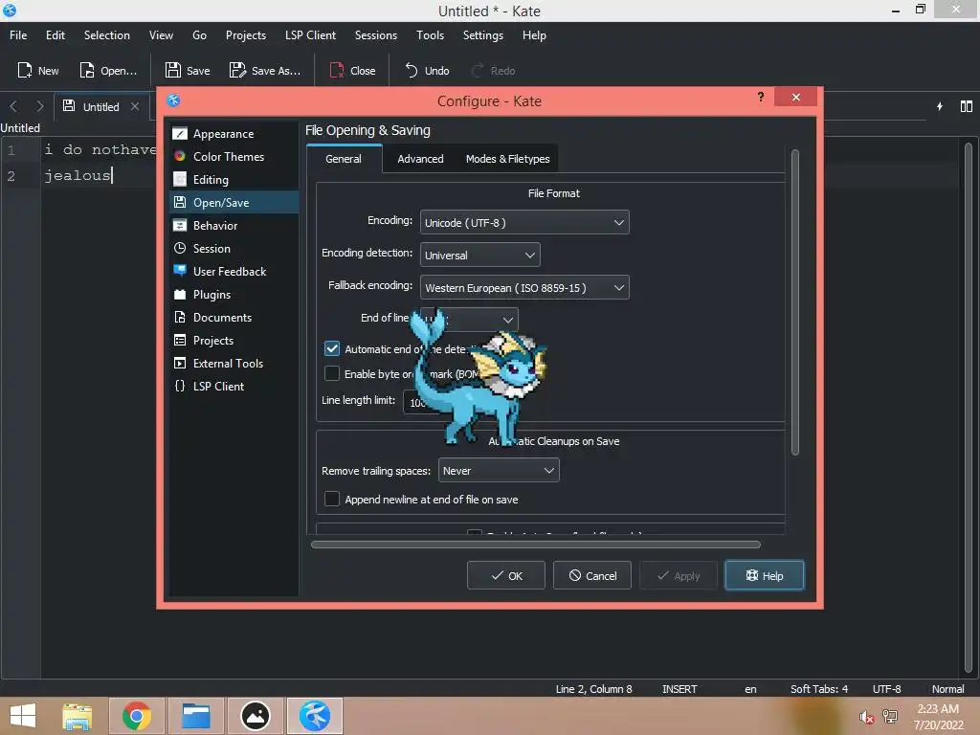
Task: Open File Explorer from the taskbar
Action: pyautogui.click(x=77, y=716)
